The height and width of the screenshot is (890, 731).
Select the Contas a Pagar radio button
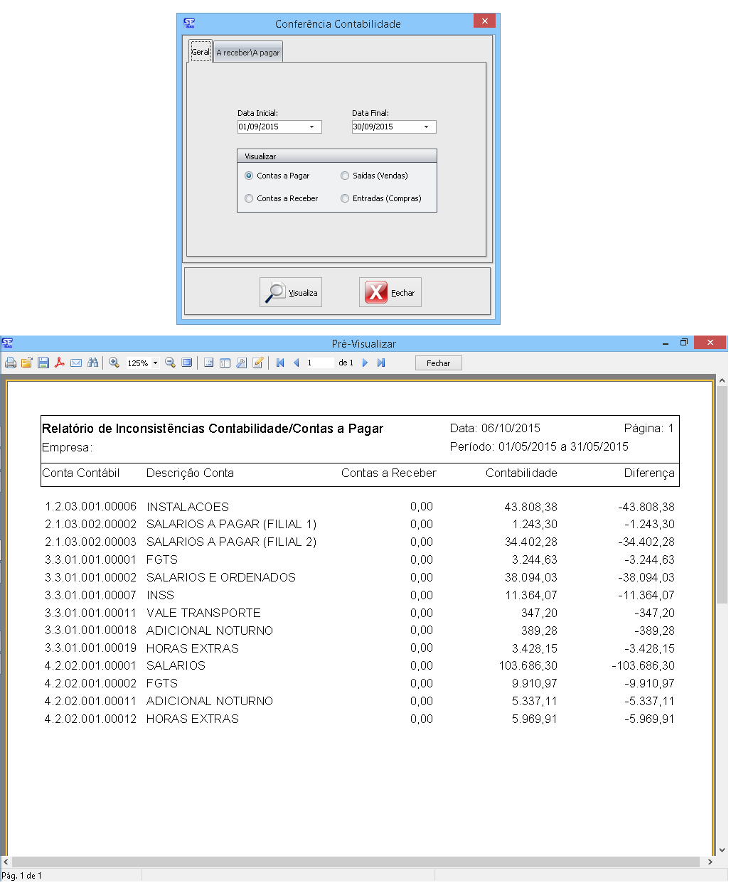pos(249,176)
